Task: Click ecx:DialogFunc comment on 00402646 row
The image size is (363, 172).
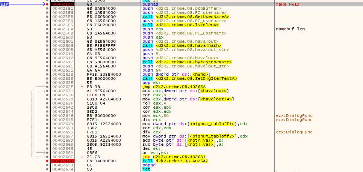Action: click(x=294, y=116)
